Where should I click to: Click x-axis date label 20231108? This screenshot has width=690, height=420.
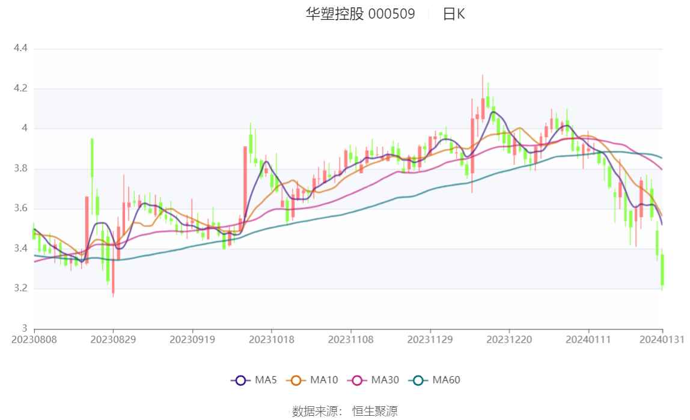tap(351, 340)
